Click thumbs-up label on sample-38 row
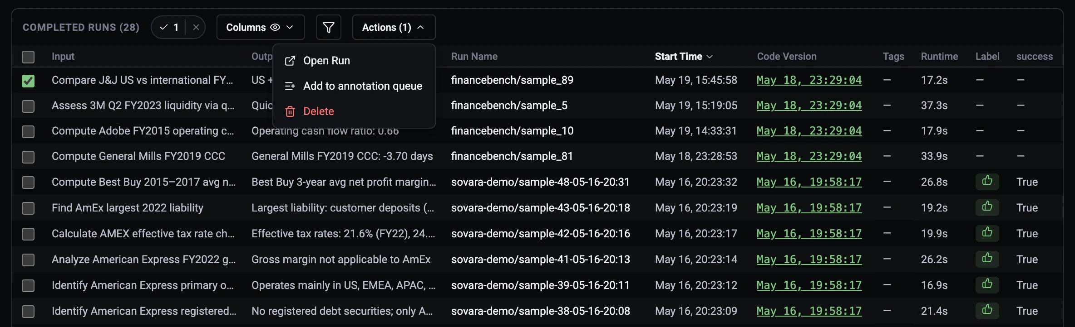 coord(987,311)
